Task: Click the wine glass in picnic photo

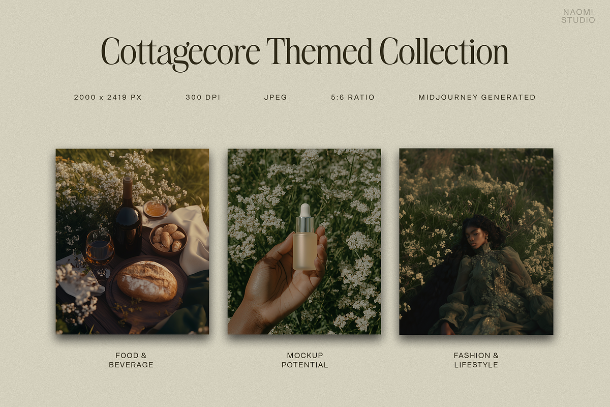Action: [100, 252]
